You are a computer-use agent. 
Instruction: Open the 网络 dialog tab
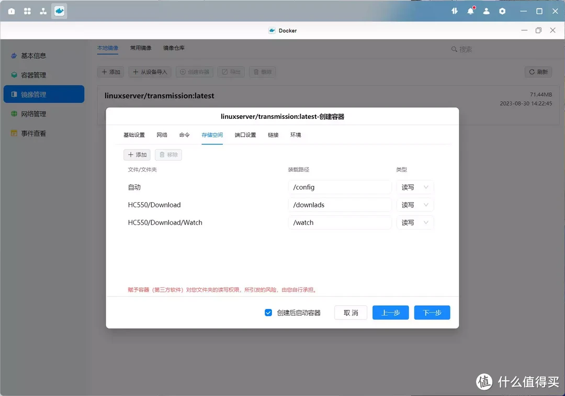pyautogui.click(x=162, y=135)
